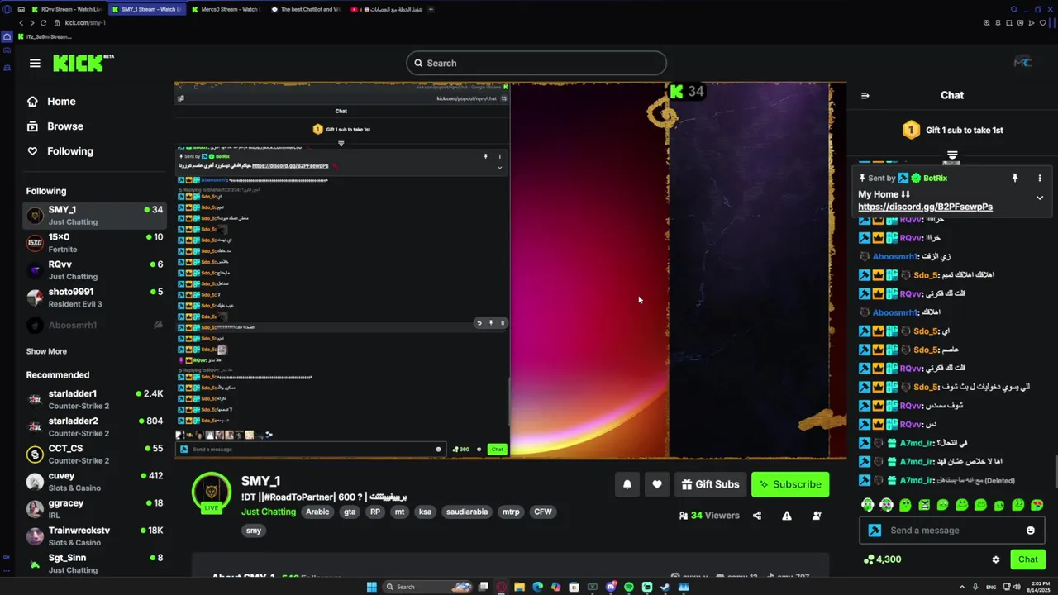Viewport: 1058px width, 595px height.
Task: Click the saudiarabia stream tag
Action: click(x=467, y=512)
